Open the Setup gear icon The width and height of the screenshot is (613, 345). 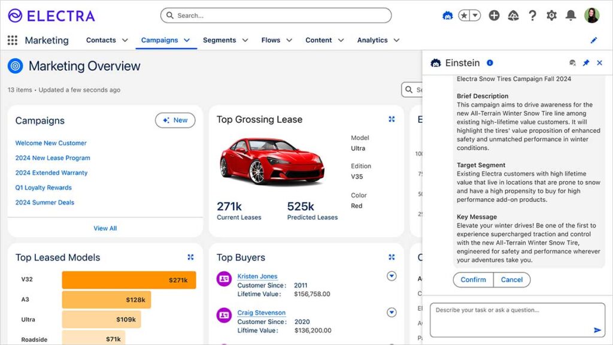point(551,16)
